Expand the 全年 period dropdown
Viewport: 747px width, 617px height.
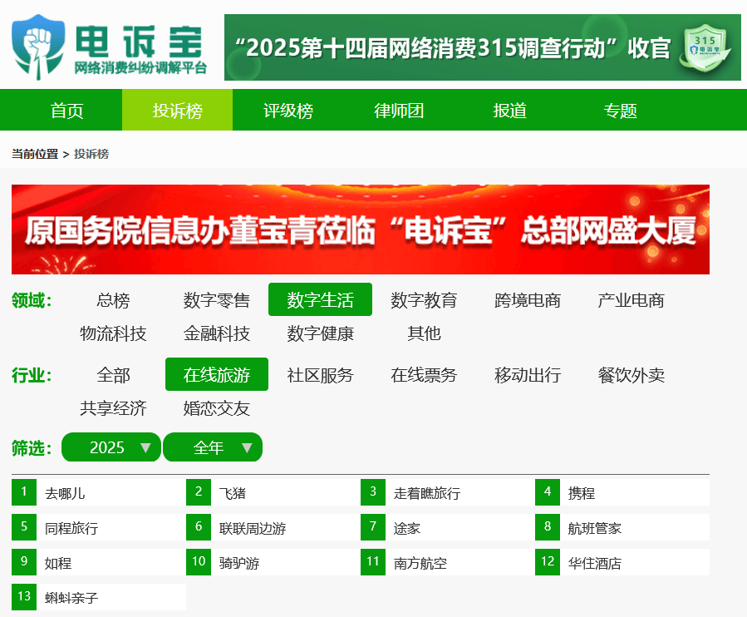pyautogui.click(x=213, y=447)
